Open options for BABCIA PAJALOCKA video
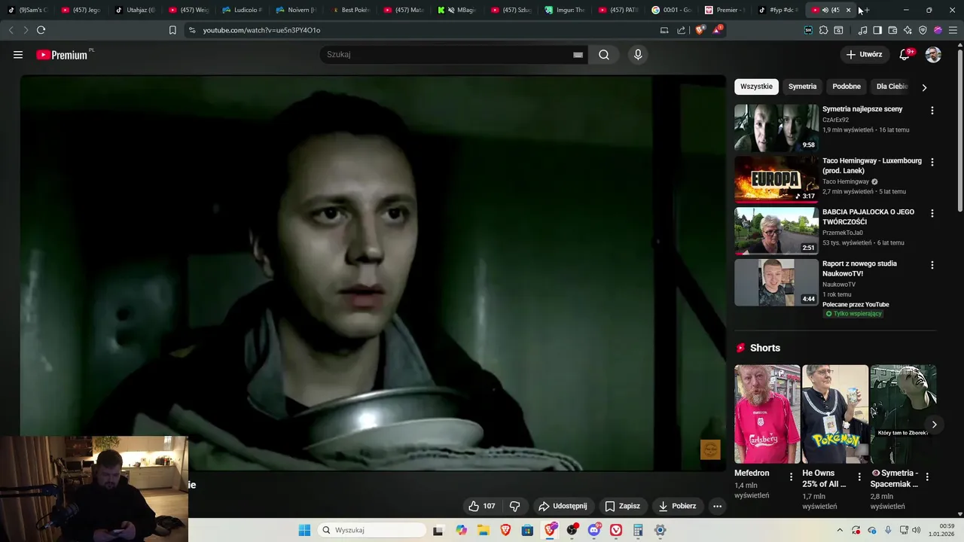This screenshot has width=964, height=542. [x=932, y=214]
